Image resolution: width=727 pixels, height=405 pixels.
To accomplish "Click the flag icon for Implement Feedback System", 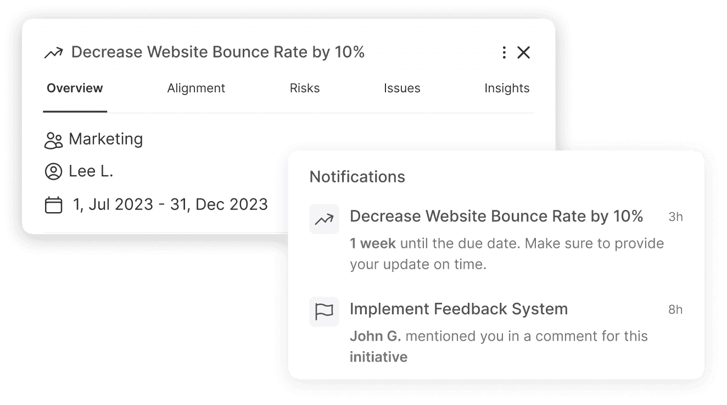I will [324, 312].
